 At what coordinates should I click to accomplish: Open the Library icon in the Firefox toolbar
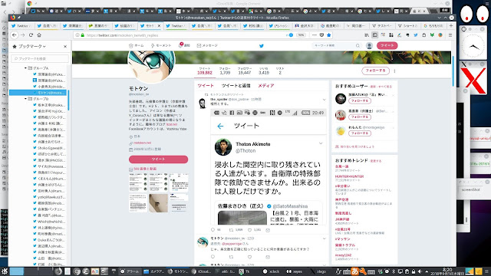(367, 35)
